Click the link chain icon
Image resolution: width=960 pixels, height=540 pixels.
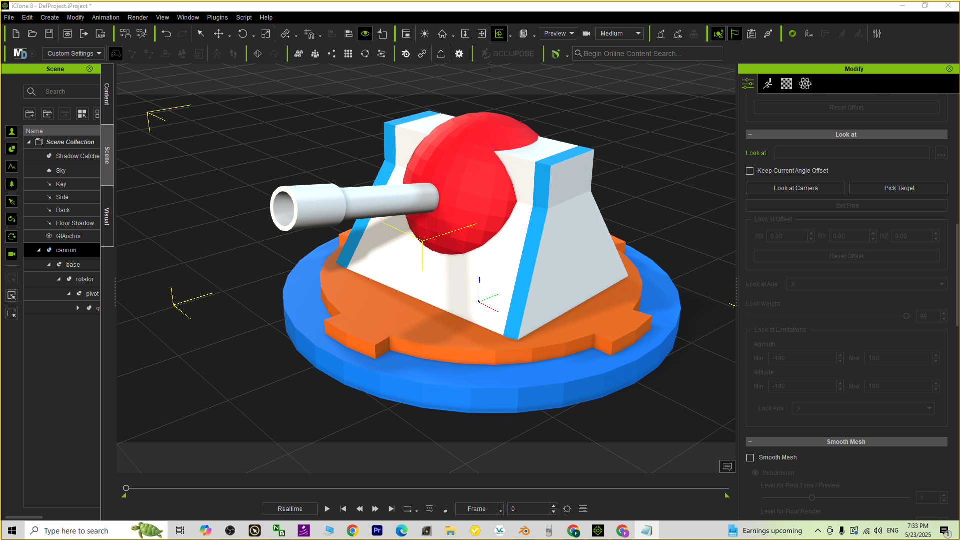point(422,54)
